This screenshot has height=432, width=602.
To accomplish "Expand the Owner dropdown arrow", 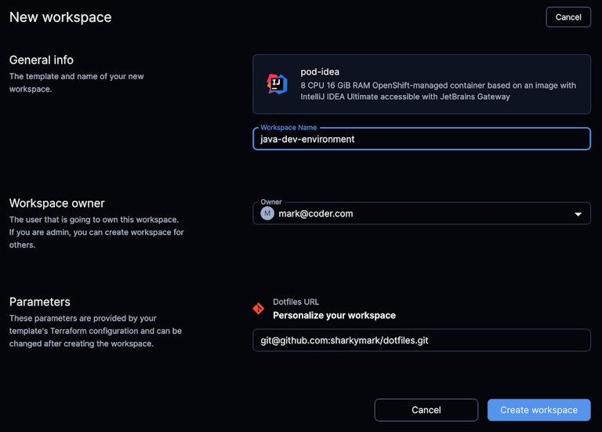I will click(578, 214).
